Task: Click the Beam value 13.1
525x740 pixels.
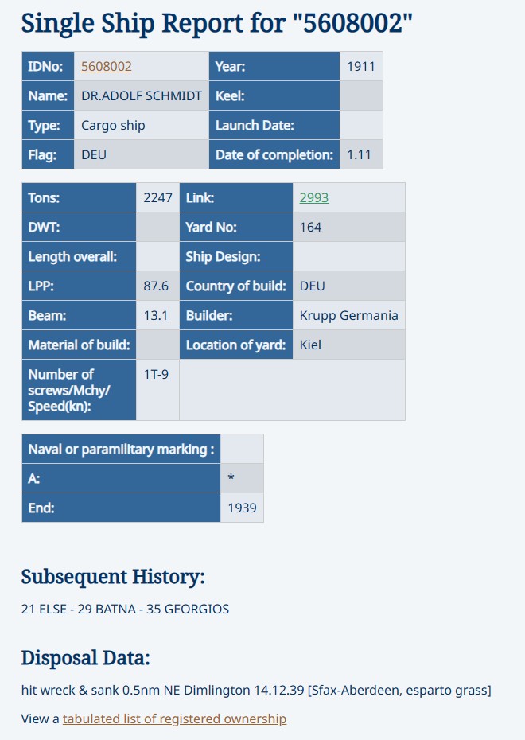Action: click(x=155, y=316)
